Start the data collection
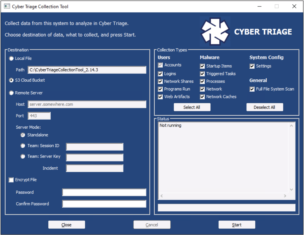 pyautogui.click(x=237, y=225)
